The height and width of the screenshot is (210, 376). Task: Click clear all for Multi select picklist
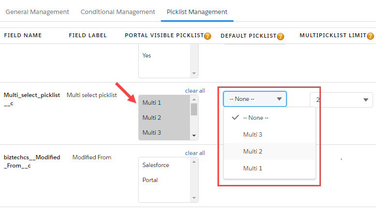click(x=195, y=91)
